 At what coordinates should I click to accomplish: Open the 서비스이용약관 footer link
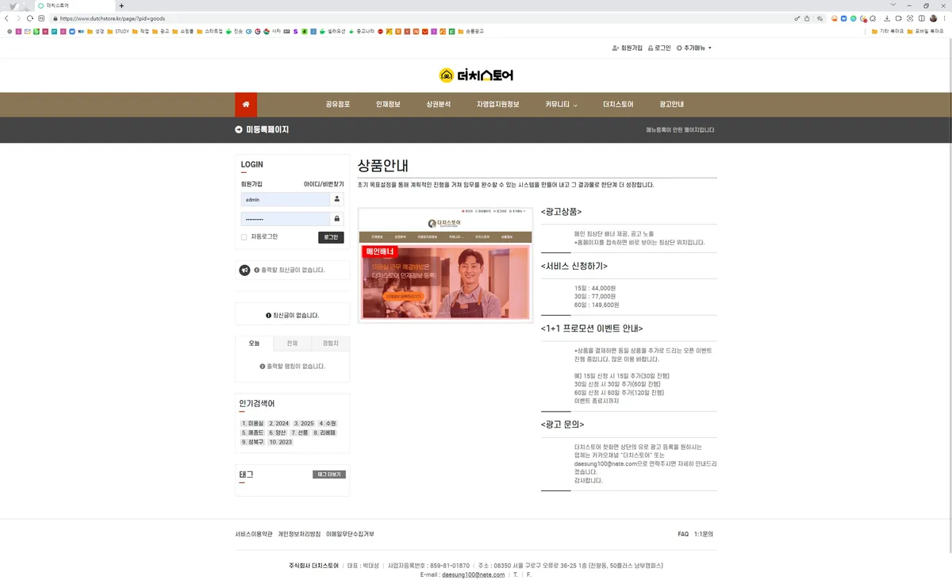coord(254,534)
